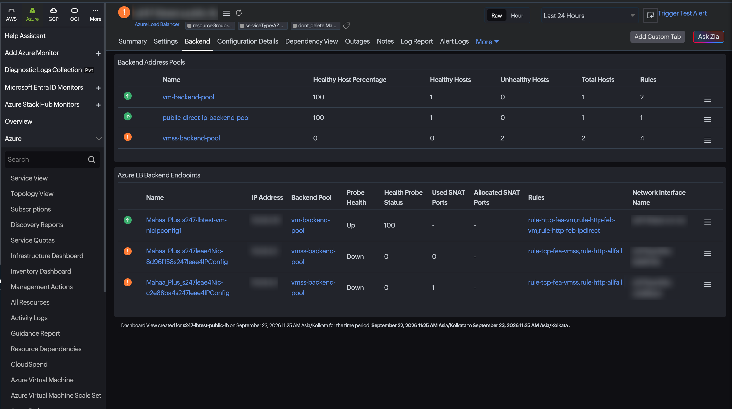Click the plus icon for Azure Stack Hub Monitors
Viewport: 732px width, 409px height.
pyautogui.click(x=98, y=105)
